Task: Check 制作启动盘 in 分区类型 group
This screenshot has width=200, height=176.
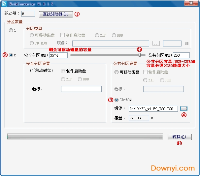Action: [x=62, y=35]
